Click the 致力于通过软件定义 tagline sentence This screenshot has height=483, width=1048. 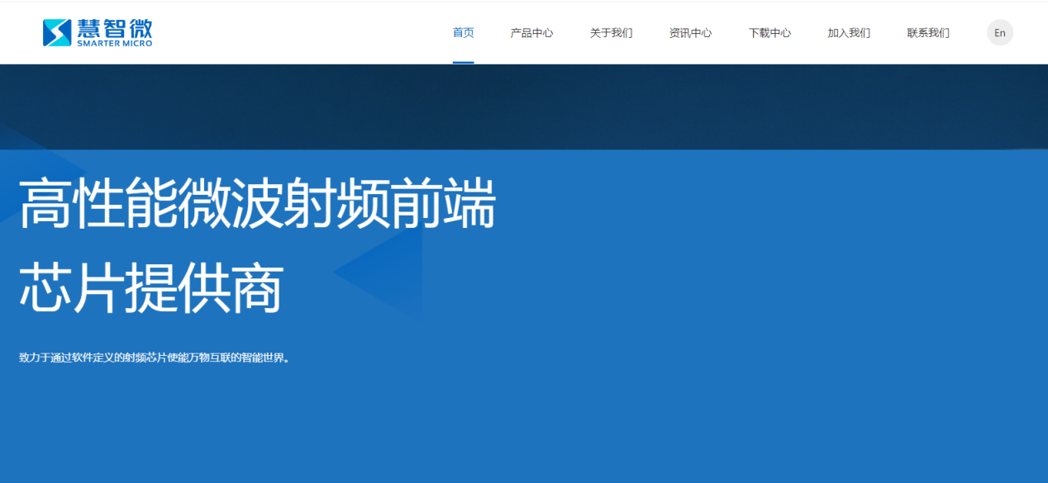point(155,358)
